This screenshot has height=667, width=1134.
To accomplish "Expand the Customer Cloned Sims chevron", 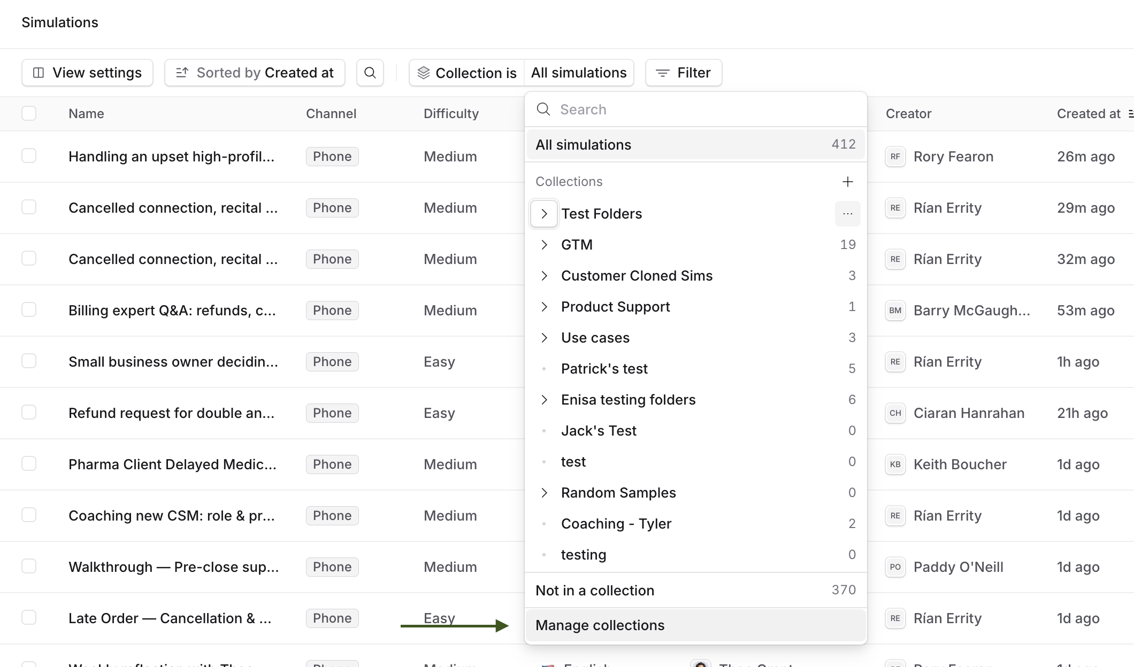I will point(544,276).
